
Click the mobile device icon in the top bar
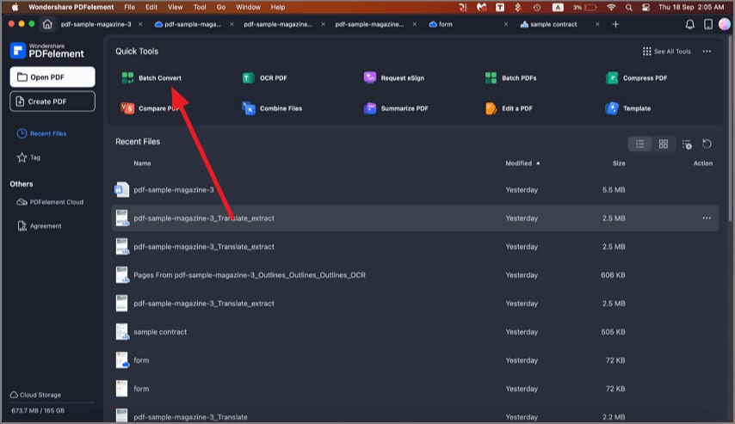[x=708, y=24]
